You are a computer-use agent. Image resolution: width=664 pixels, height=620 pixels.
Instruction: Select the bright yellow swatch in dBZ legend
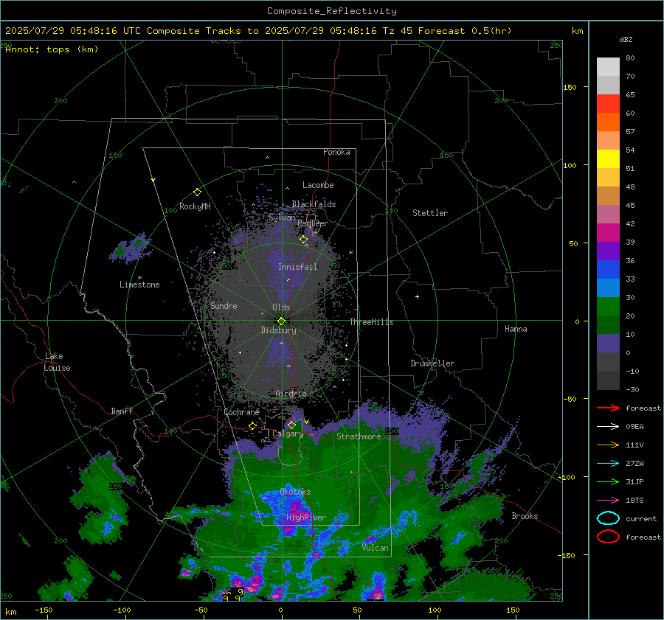coord(608,159)
